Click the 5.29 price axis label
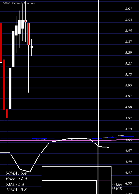This screenshot has width=139, height=194. tap(128, 52)
